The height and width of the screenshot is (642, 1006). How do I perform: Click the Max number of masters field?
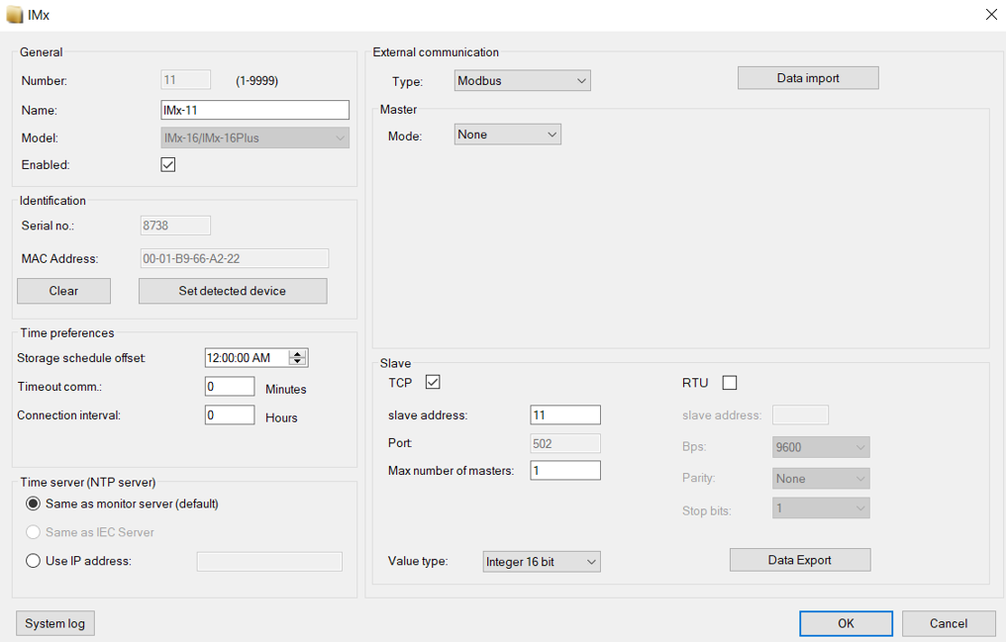(565, 470)
